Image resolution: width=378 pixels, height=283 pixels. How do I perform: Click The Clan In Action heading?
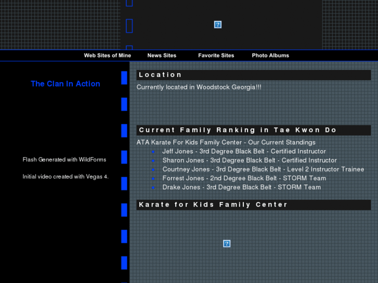[x=66, y=84]
